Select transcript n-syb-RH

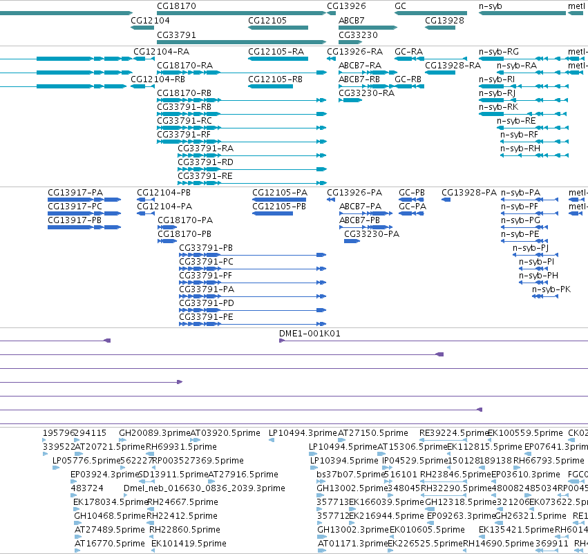[x=534, y=155]
